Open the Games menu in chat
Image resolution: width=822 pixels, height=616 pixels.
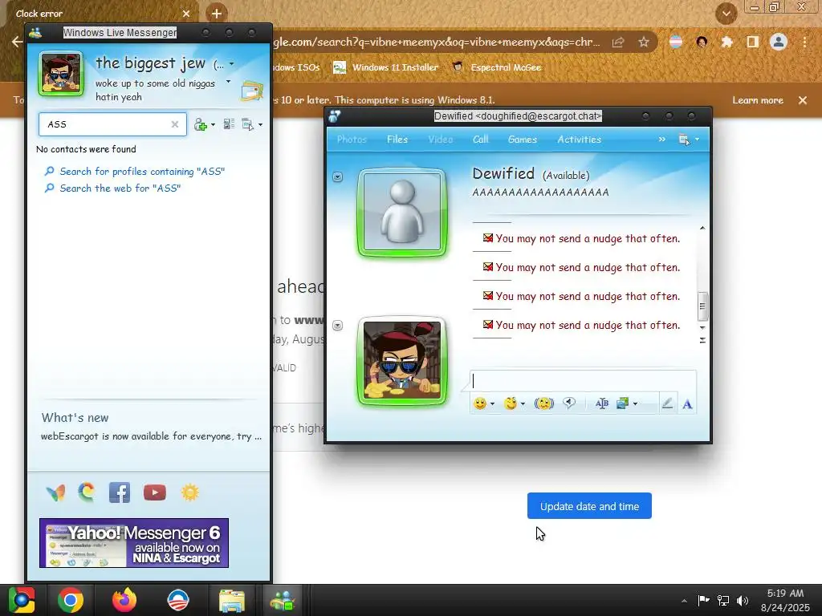pyautogui.click(x=522, y=140)
